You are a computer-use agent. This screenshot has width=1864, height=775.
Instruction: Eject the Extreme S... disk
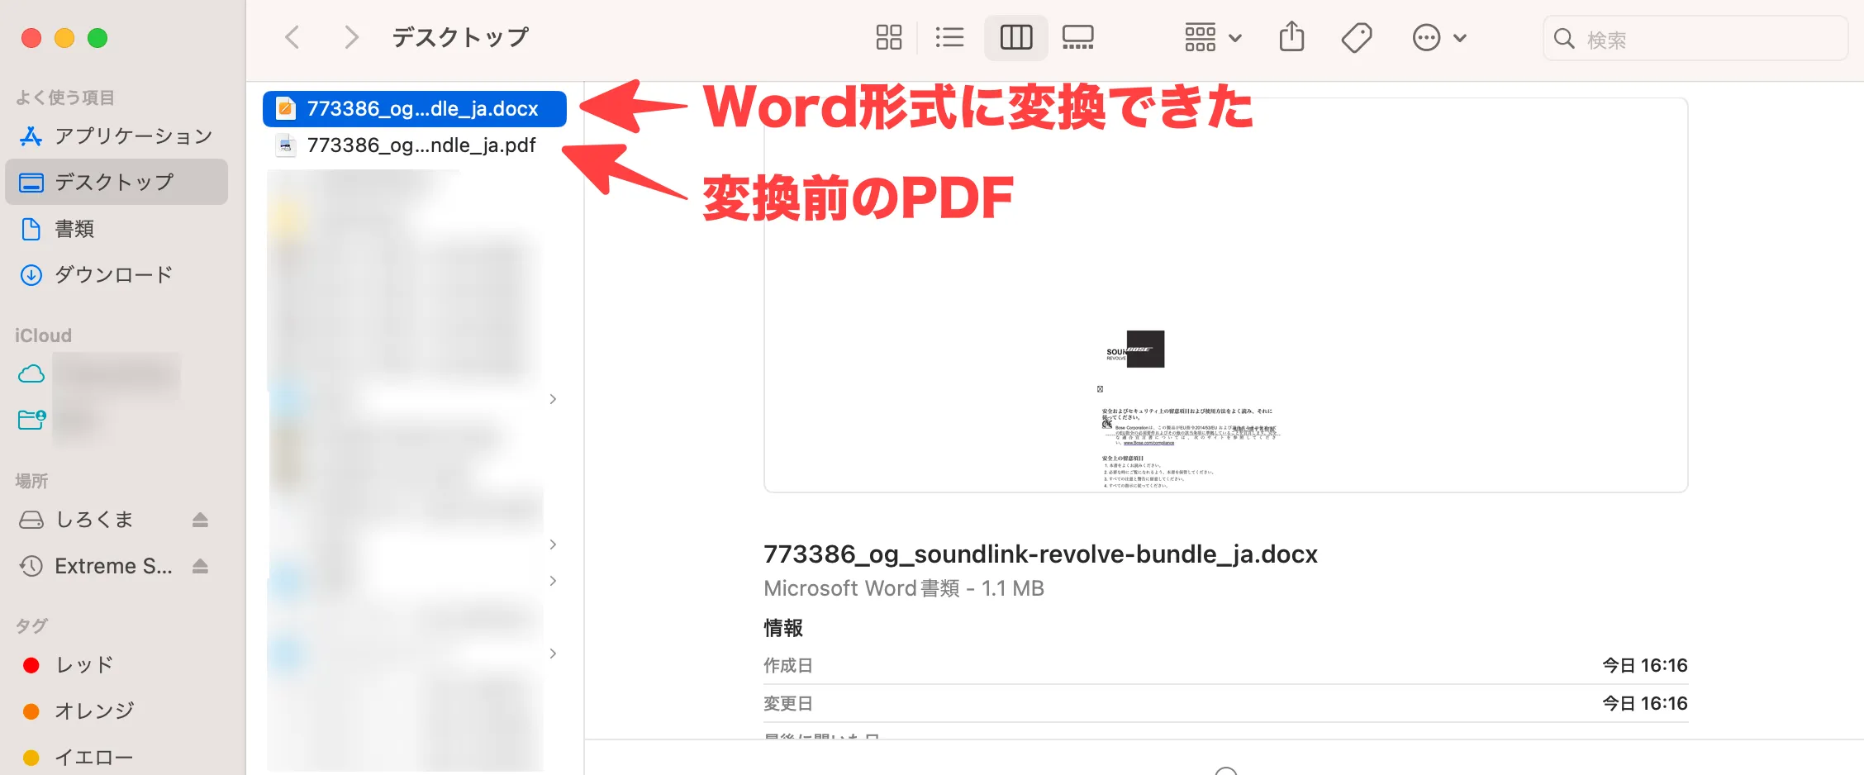coord(200,566)
